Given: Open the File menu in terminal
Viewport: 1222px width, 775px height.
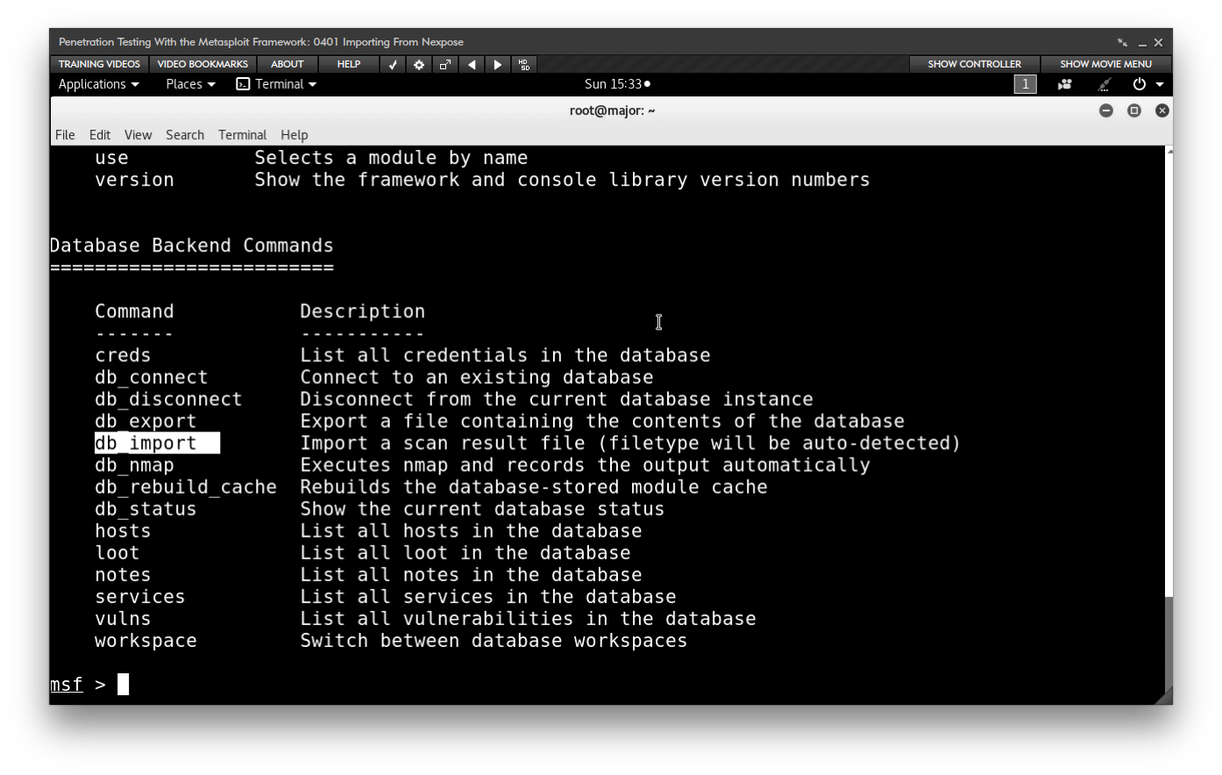Looking at the screenshot, I should pyautogui.click(x=65, y=135).
